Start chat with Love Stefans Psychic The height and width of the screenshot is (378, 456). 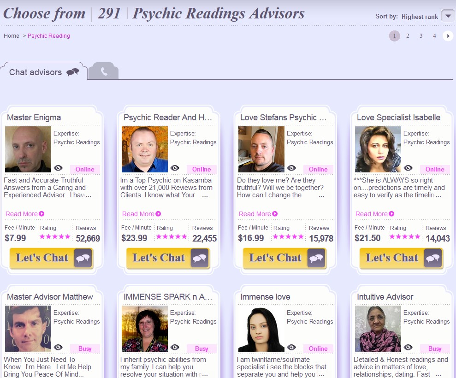click(x=284, y=258)
